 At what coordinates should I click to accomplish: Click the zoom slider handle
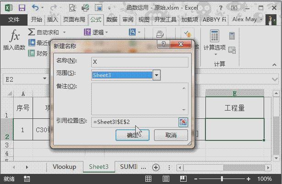pos(222,179)
